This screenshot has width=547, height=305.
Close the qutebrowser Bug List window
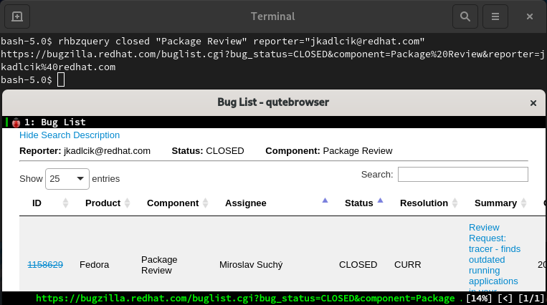click(x=533, y=103)
